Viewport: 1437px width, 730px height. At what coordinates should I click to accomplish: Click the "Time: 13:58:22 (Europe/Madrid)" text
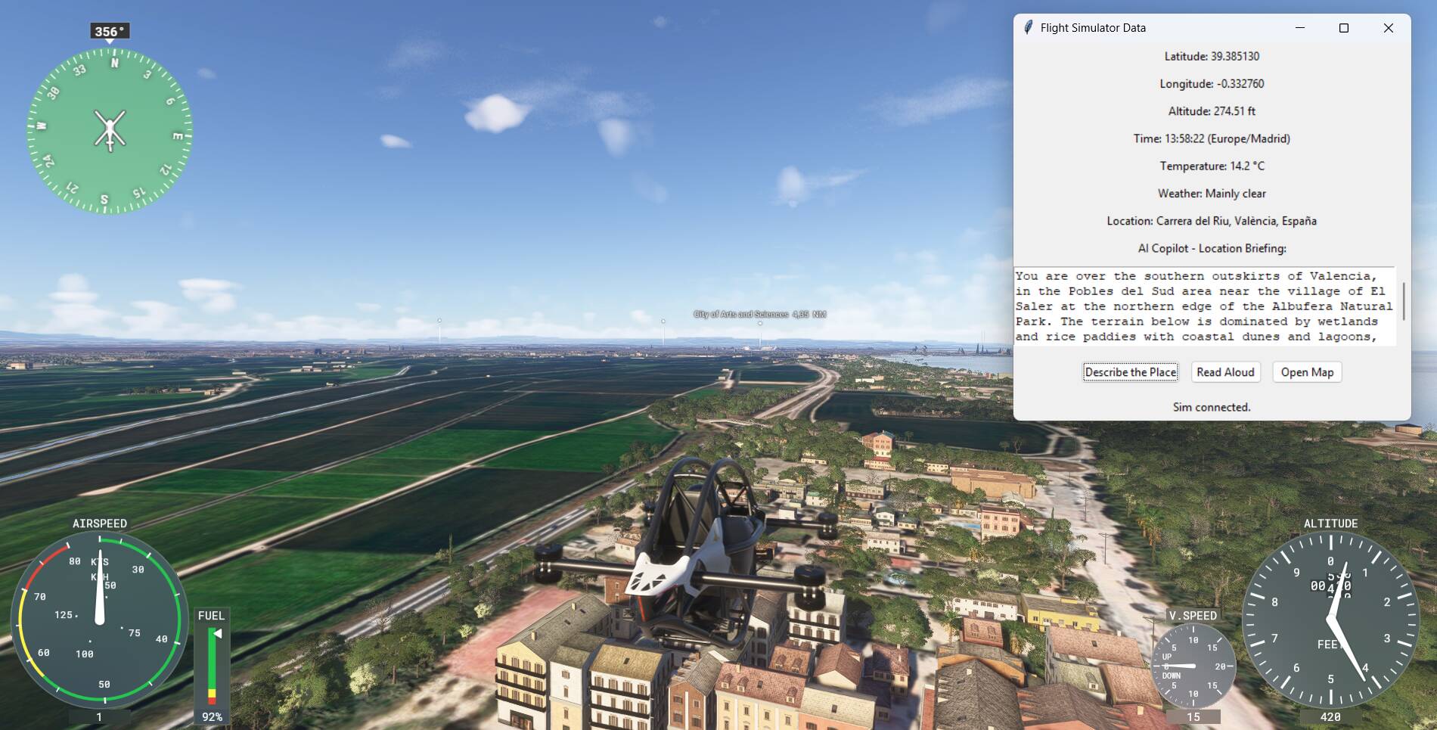1212,138
